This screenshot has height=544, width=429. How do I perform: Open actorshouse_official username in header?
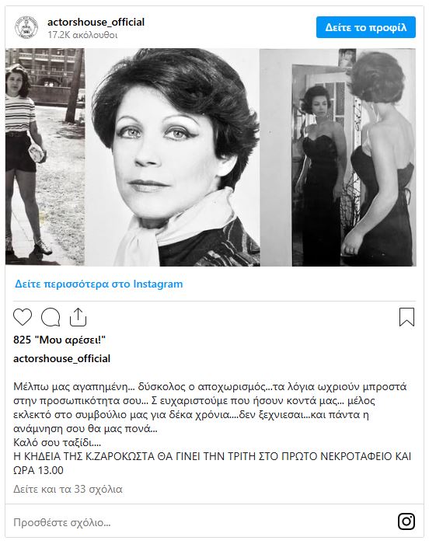tap(96, 22)
